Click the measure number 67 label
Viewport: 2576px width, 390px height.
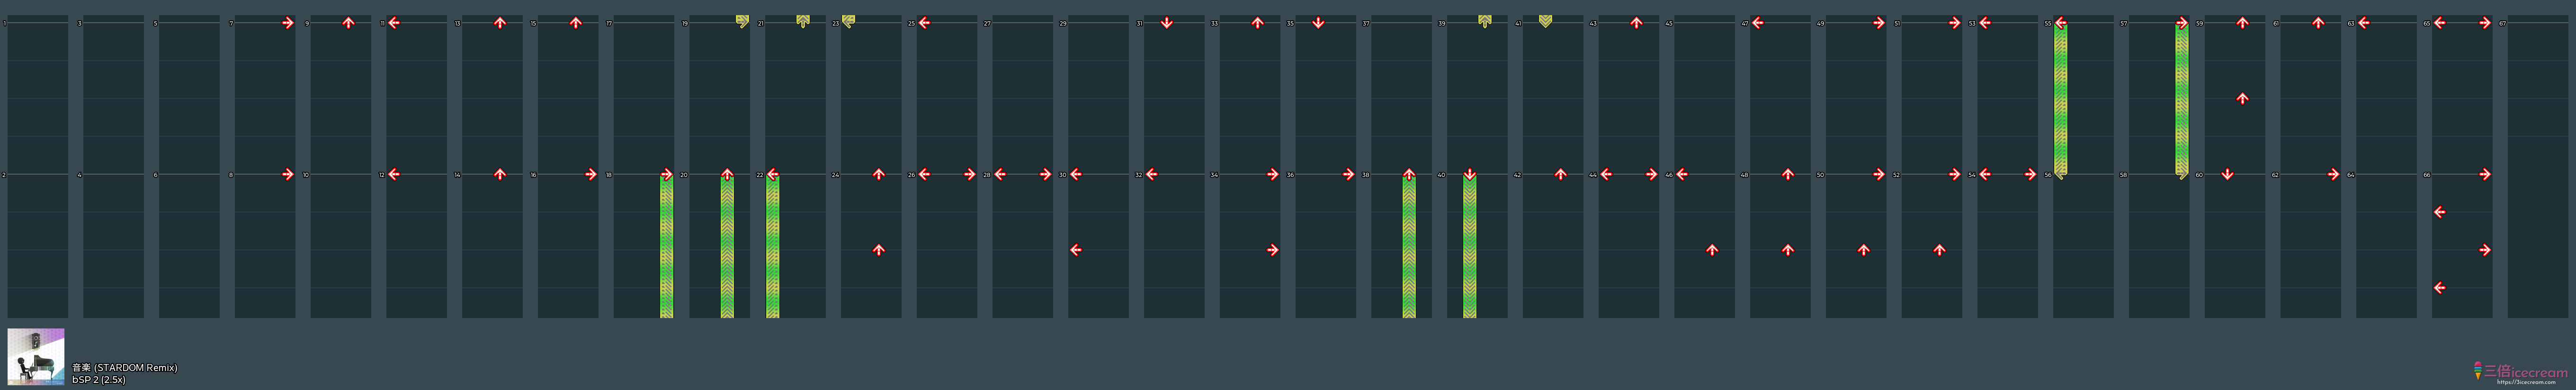[x=2503, y=23]
